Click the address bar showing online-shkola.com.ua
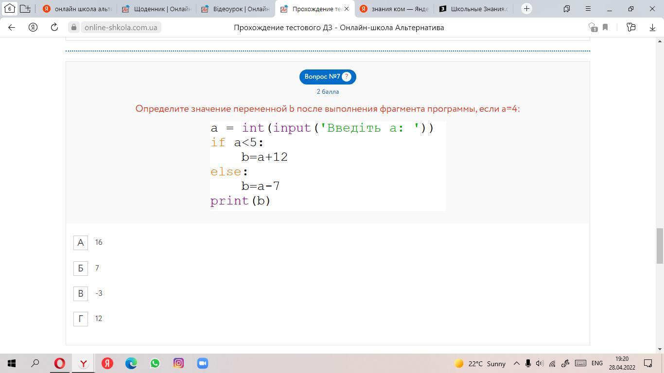Image resolution: width=664 pixels, height=373 pixels. pos(121,28)
